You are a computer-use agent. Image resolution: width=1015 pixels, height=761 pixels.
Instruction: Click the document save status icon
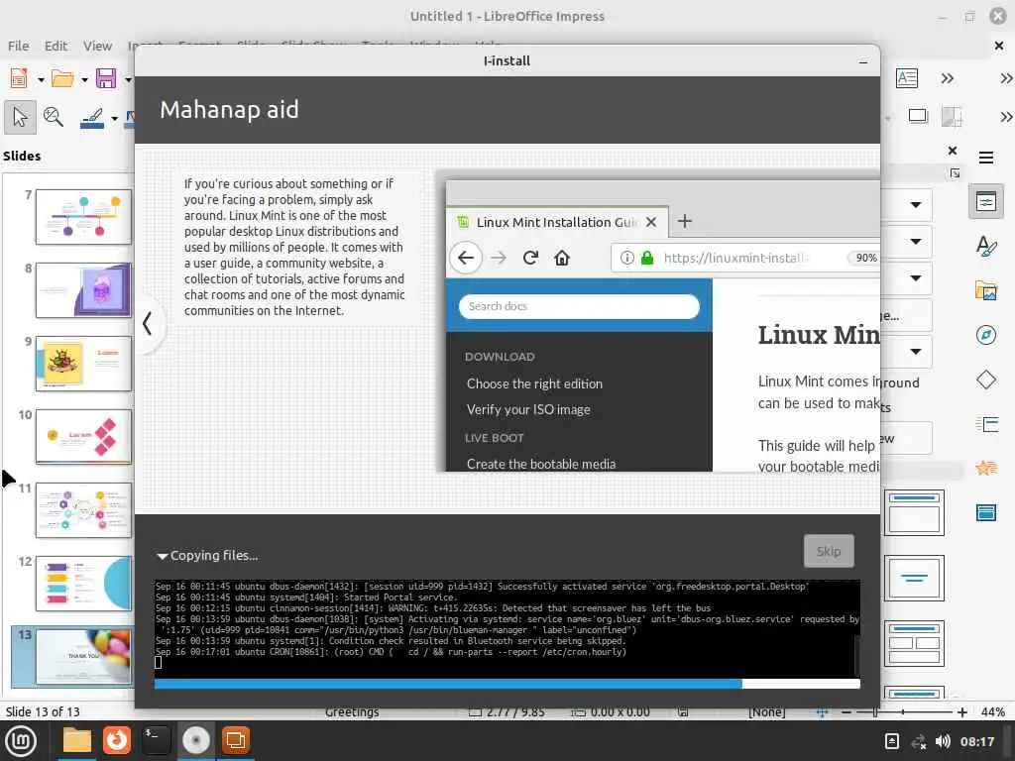pos(682,711)
